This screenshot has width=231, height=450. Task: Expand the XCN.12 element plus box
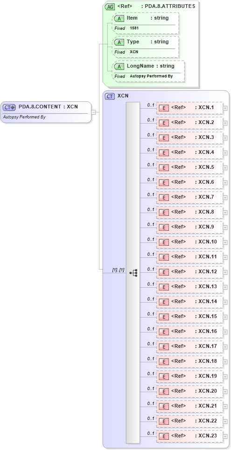point(225,272)
